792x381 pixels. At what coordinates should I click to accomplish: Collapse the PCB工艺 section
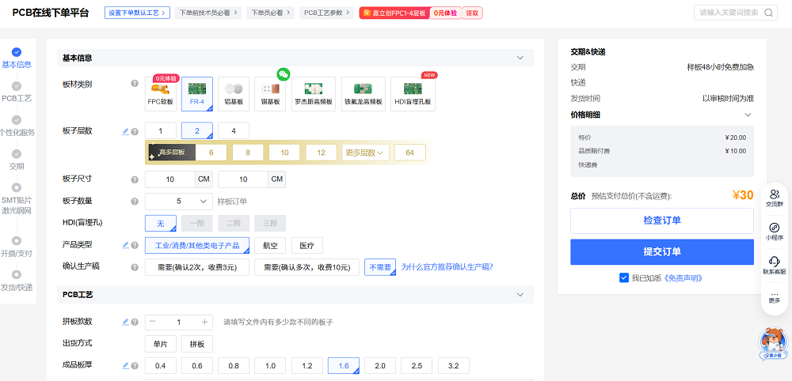(520, 294)
